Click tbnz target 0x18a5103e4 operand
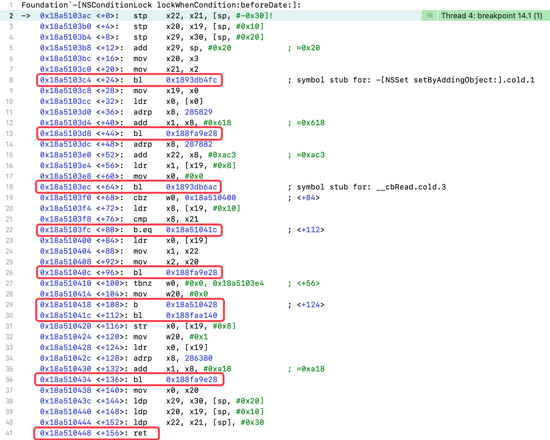 (238, 283)
